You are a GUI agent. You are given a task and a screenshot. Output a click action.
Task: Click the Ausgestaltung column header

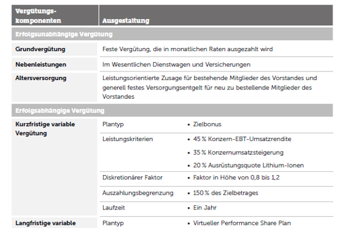coord(126,20)
